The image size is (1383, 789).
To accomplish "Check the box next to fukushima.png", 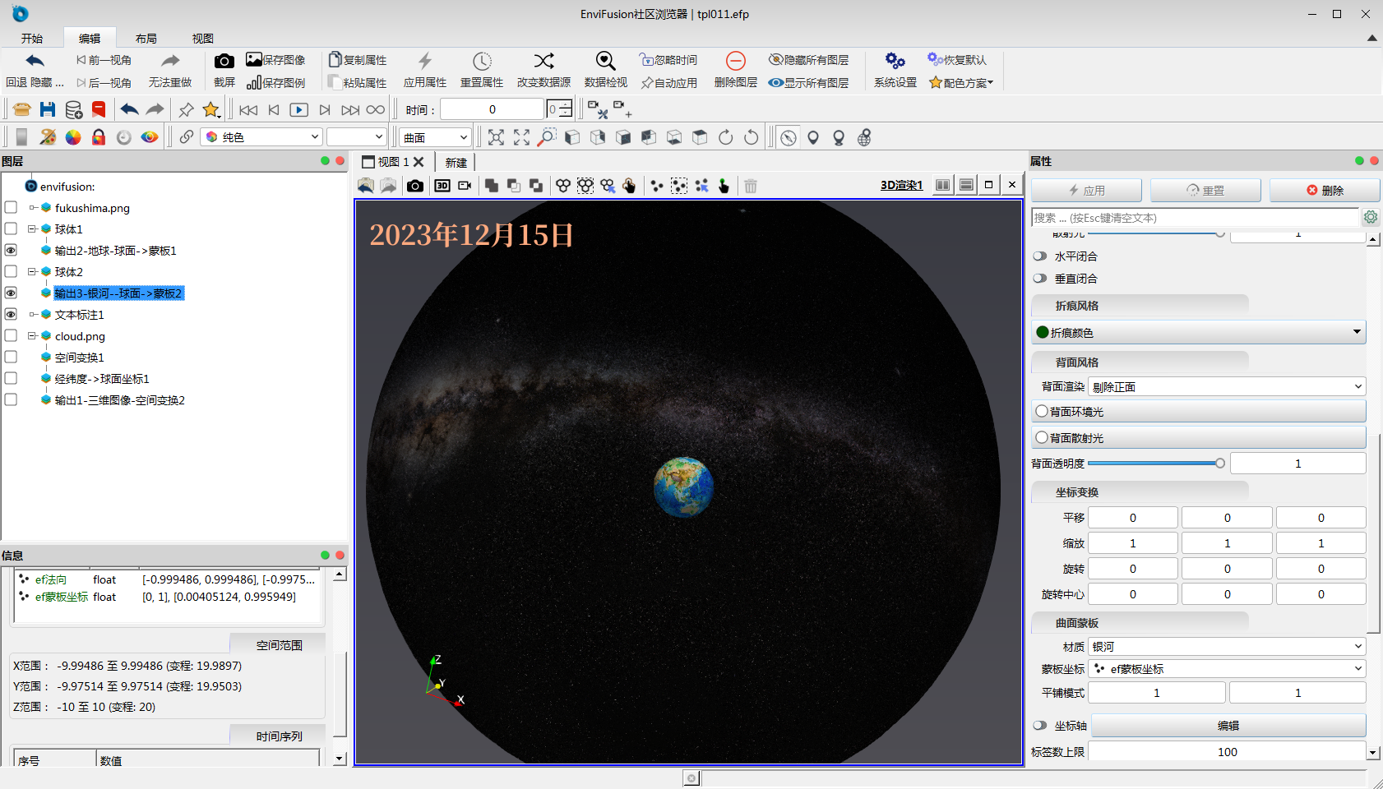I will pyautogui.click(x=11, y=207).
